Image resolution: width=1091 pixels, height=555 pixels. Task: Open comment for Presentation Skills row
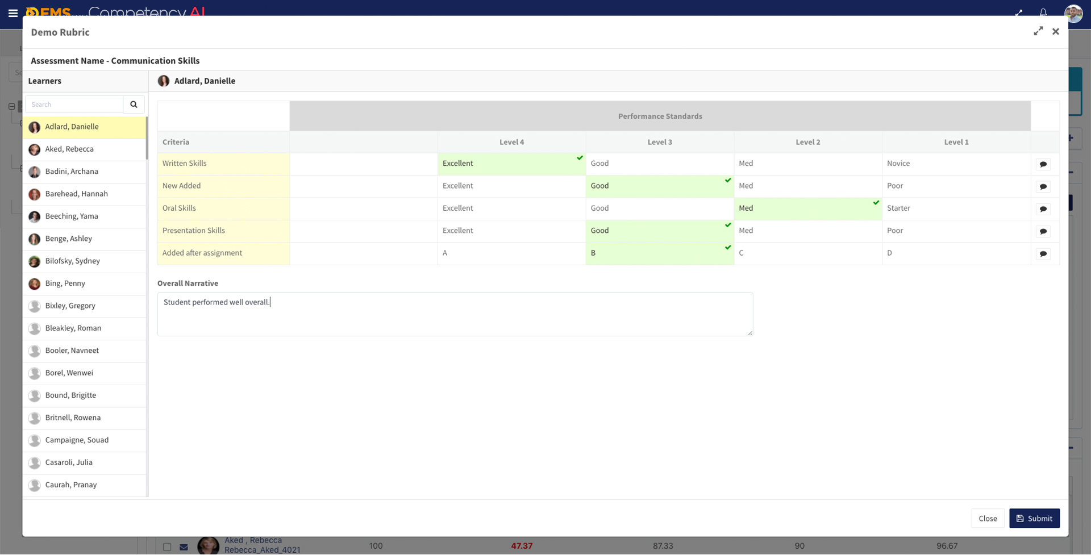coord(1043,232)
